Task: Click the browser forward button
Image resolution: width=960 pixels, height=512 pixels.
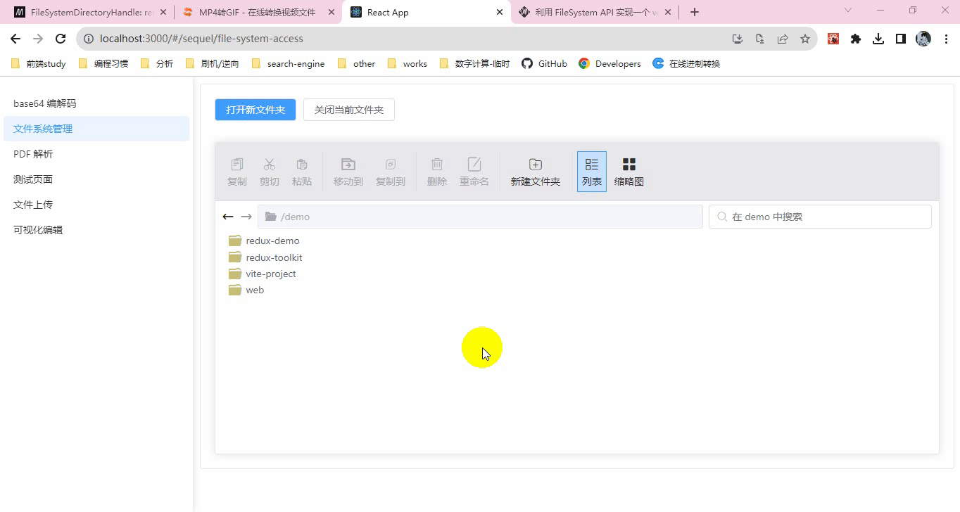Action: [x=38, y=39]
